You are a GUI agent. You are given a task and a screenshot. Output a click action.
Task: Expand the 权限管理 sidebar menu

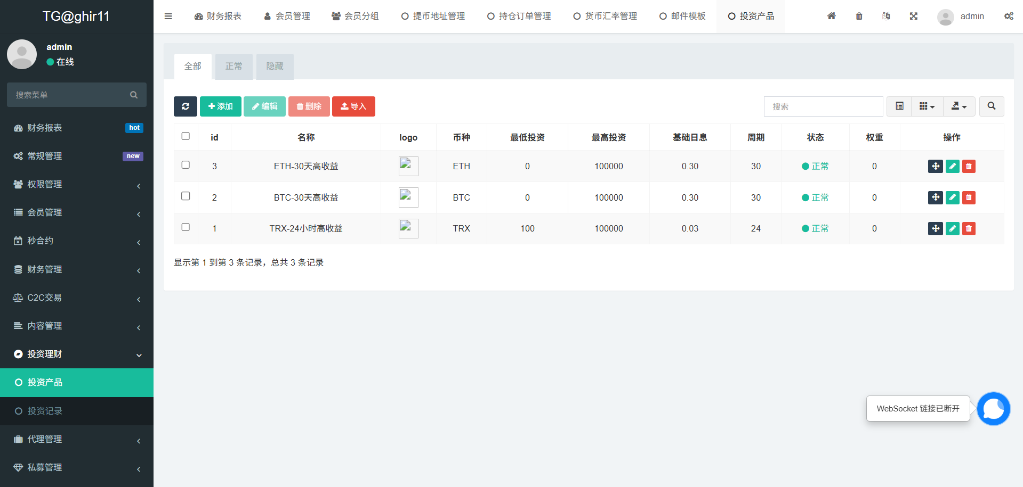(77, 184)
